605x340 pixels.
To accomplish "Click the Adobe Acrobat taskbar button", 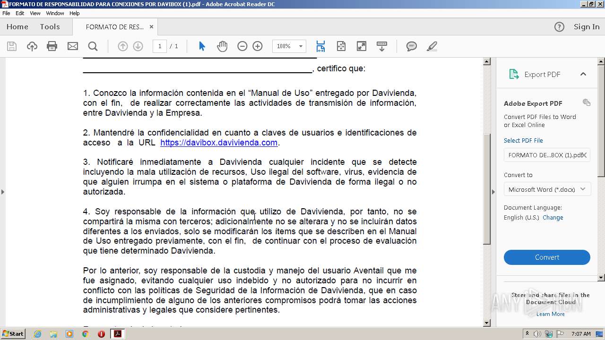I will [x=117, y=334].
